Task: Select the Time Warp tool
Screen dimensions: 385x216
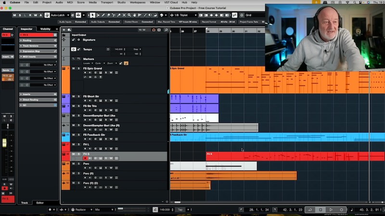Action: coord(140,15)
